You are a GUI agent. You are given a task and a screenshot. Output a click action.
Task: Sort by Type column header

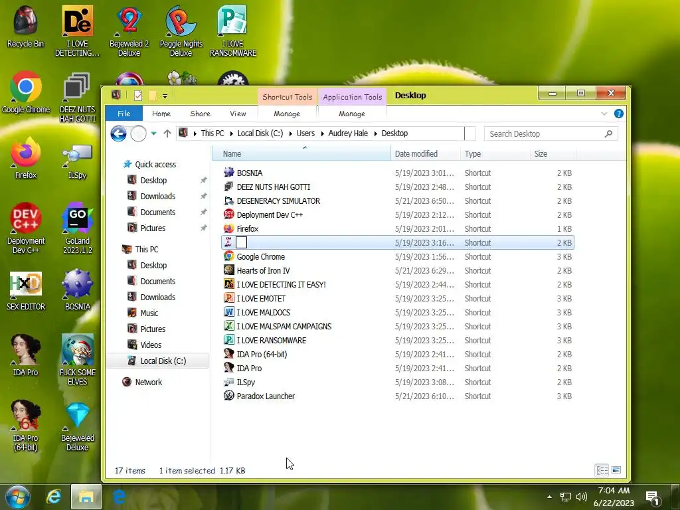tap(495, 153)
